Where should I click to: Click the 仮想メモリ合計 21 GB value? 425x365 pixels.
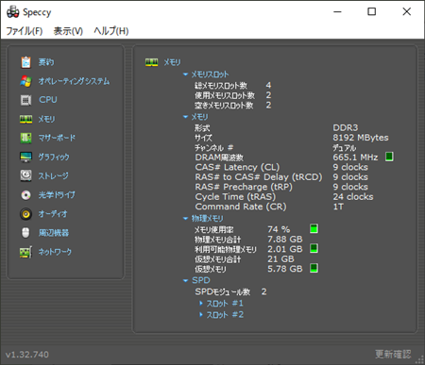(x=280, y=259)
